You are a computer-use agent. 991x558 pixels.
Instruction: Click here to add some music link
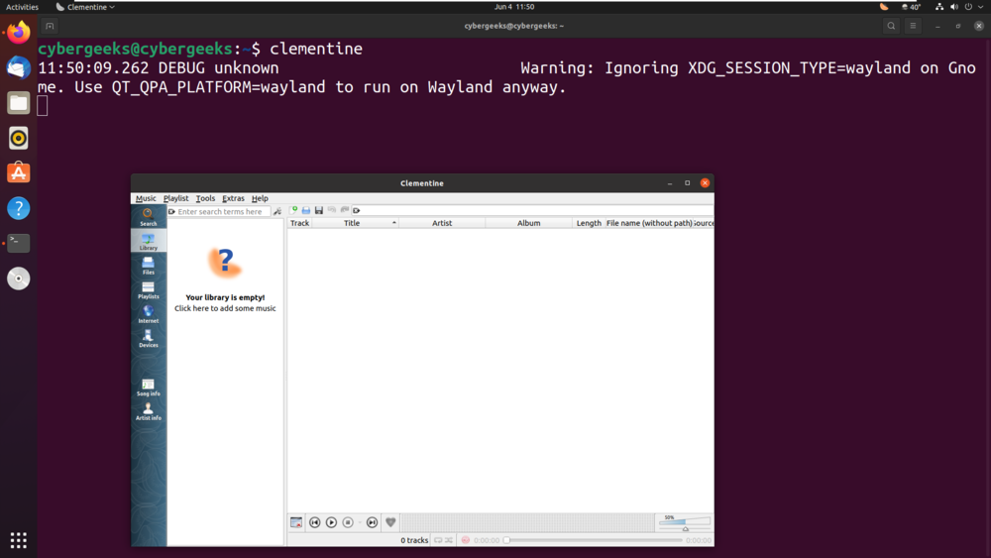point(225,308)
